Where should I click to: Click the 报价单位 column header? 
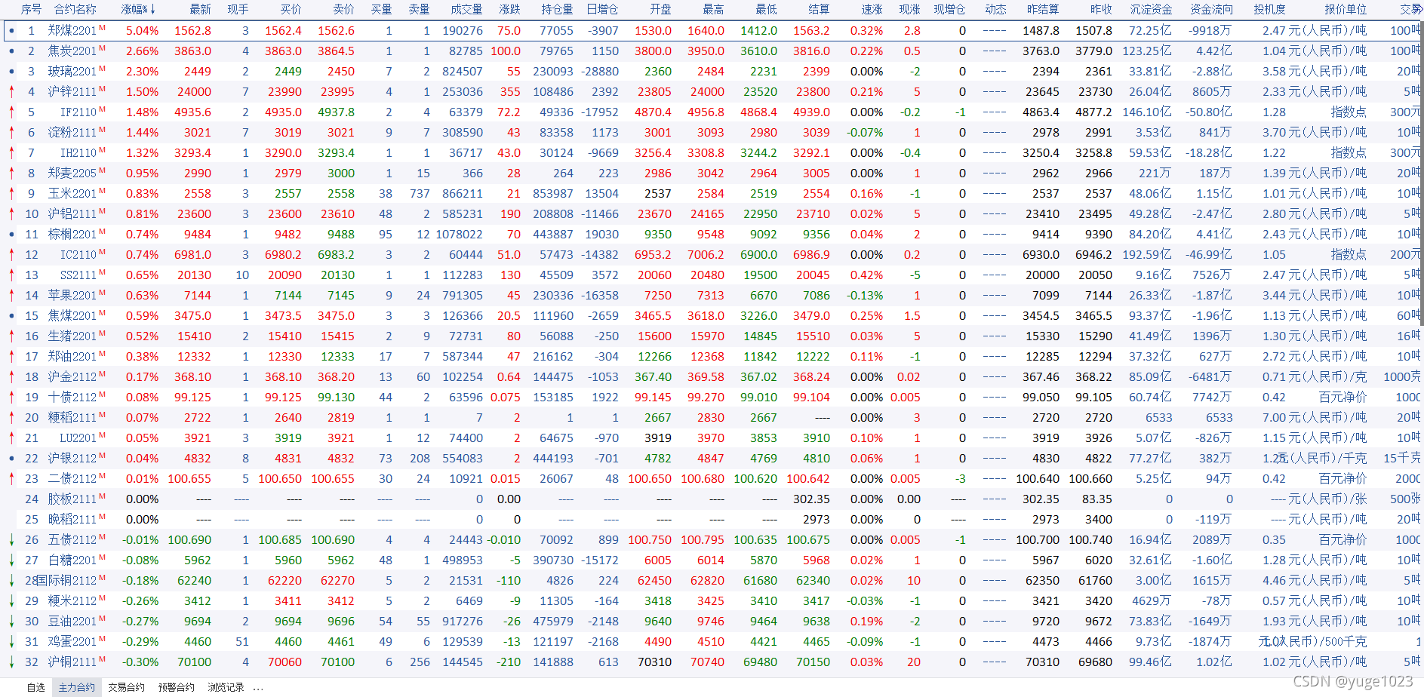tap(1346, 9)
